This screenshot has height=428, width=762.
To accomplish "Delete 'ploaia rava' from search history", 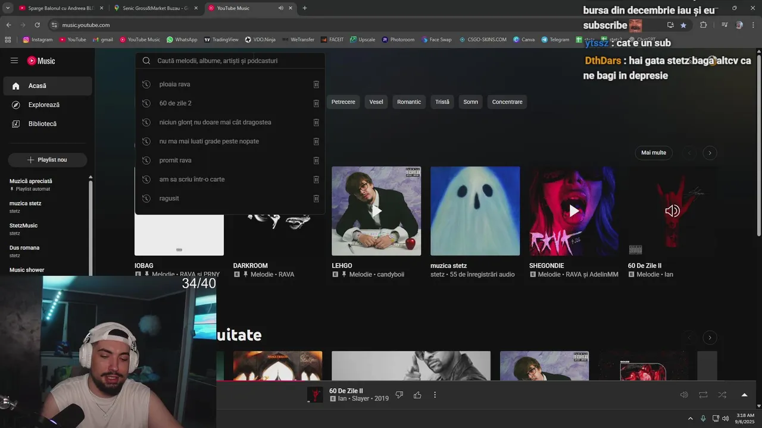I will (x=316, y=84).
